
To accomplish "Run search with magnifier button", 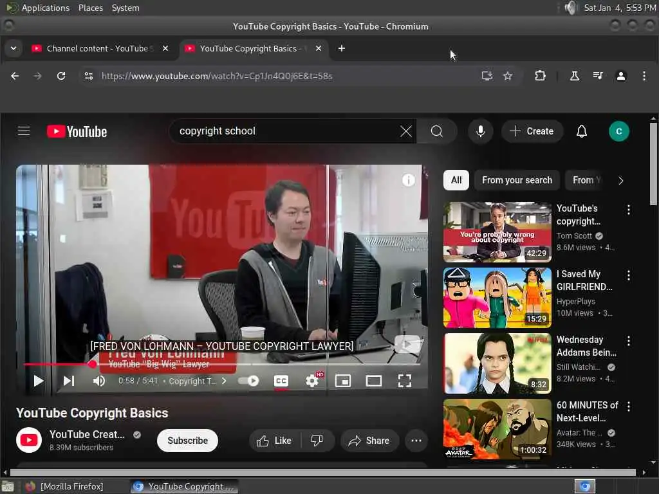I will 437,131.
